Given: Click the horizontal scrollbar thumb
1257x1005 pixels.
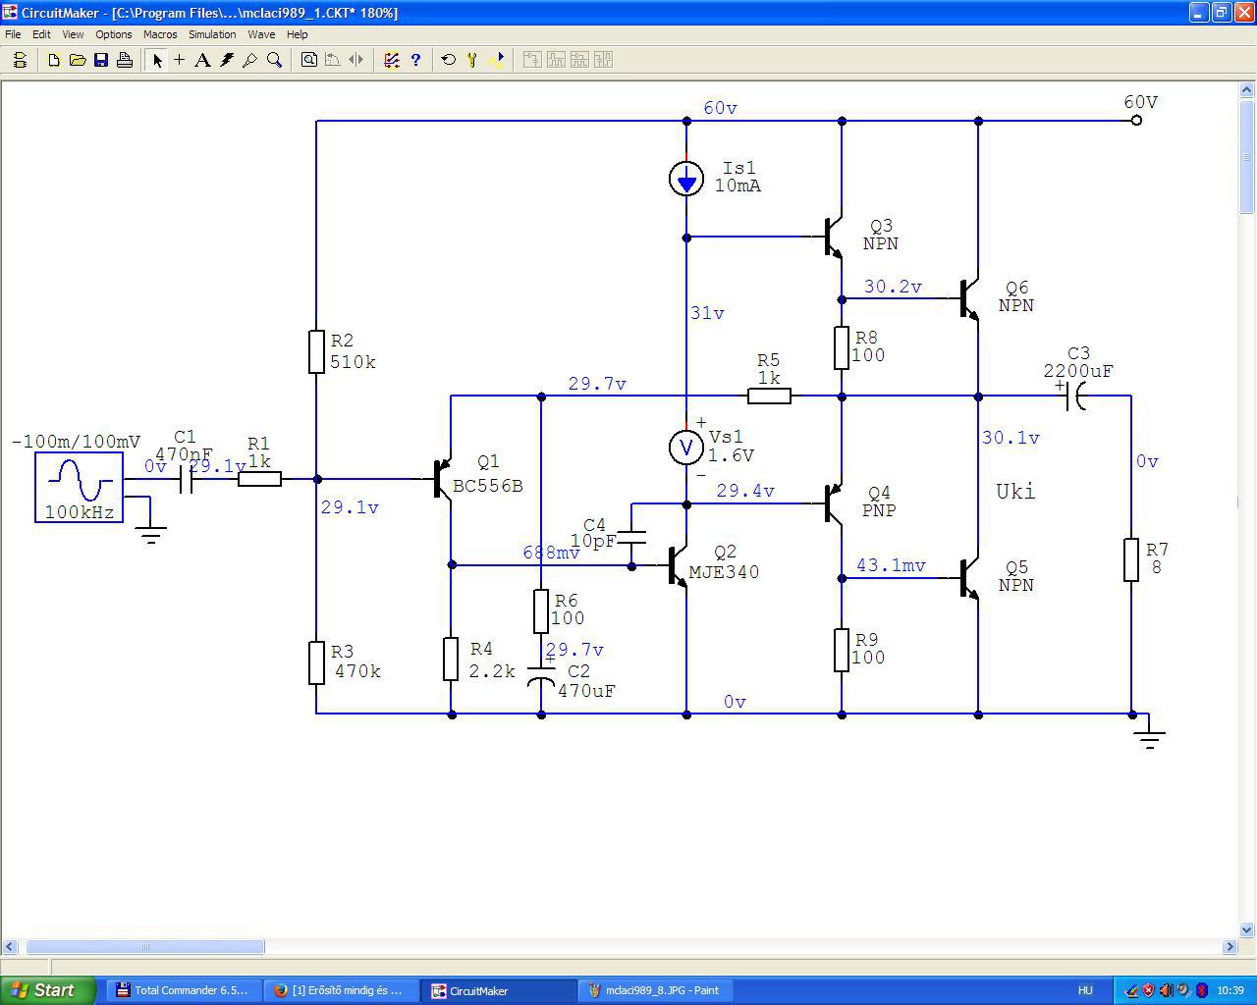Looking at the screenshot, I should coord(145,947).
